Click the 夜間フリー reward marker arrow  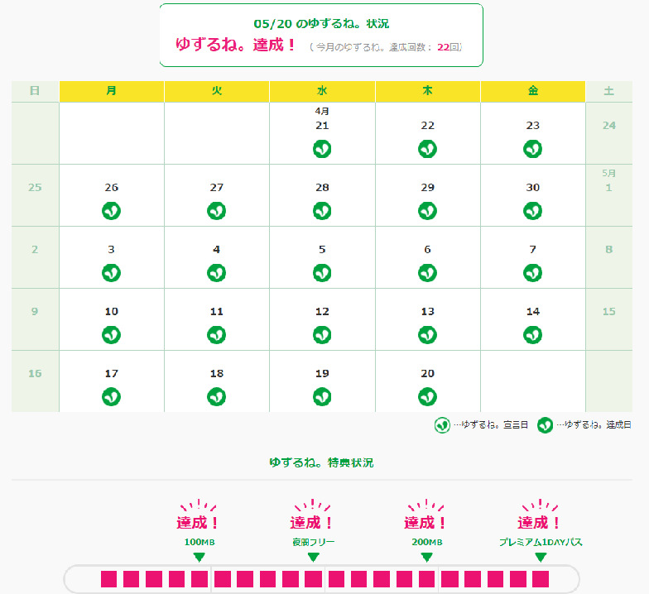313,557
